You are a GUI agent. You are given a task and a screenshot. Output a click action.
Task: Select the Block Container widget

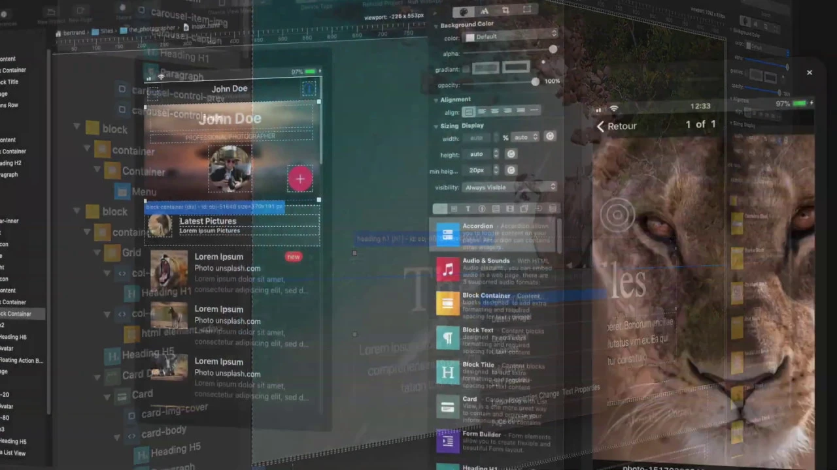494,304
